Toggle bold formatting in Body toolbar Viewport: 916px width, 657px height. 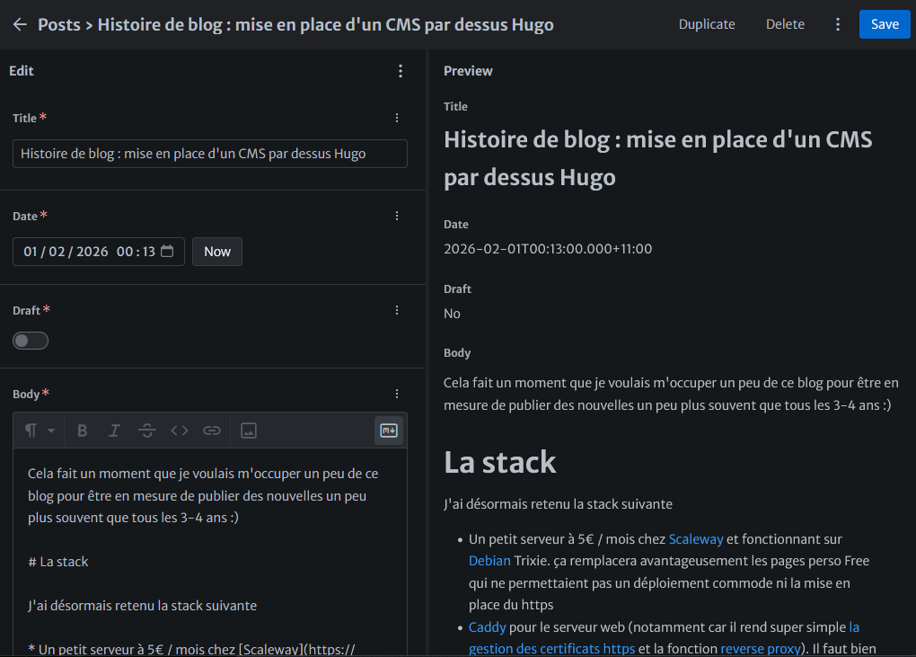coord(83,431)
